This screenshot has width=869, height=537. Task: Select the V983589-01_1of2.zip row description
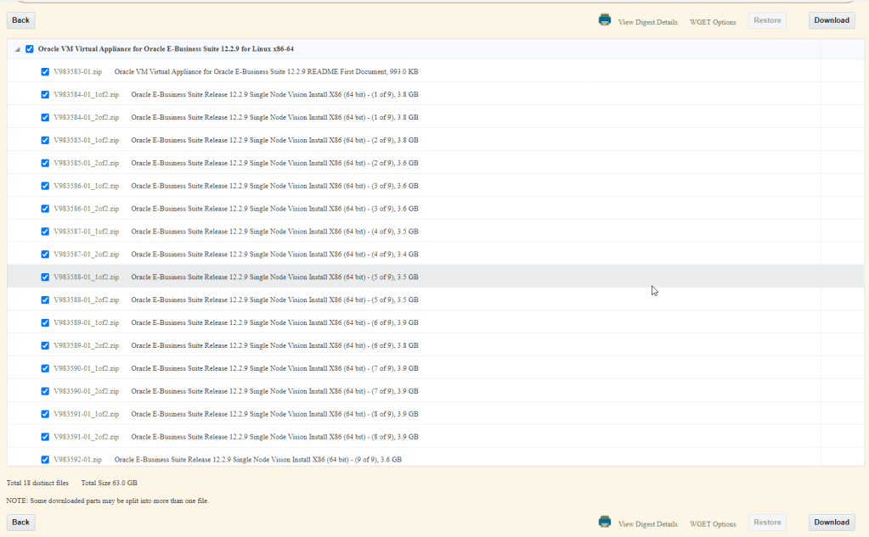[274, 323]
